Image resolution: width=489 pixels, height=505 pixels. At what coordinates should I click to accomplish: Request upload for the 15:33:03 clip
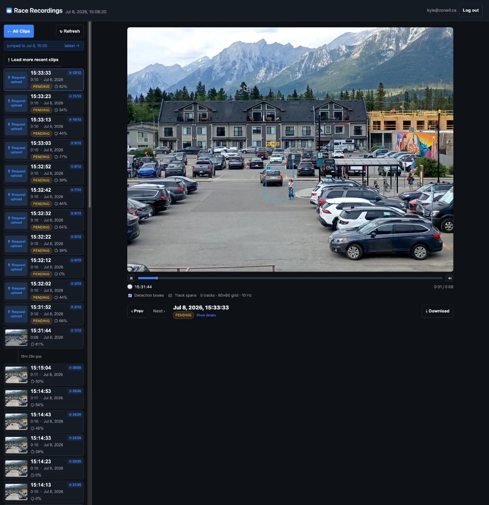(x=17, y=150)
